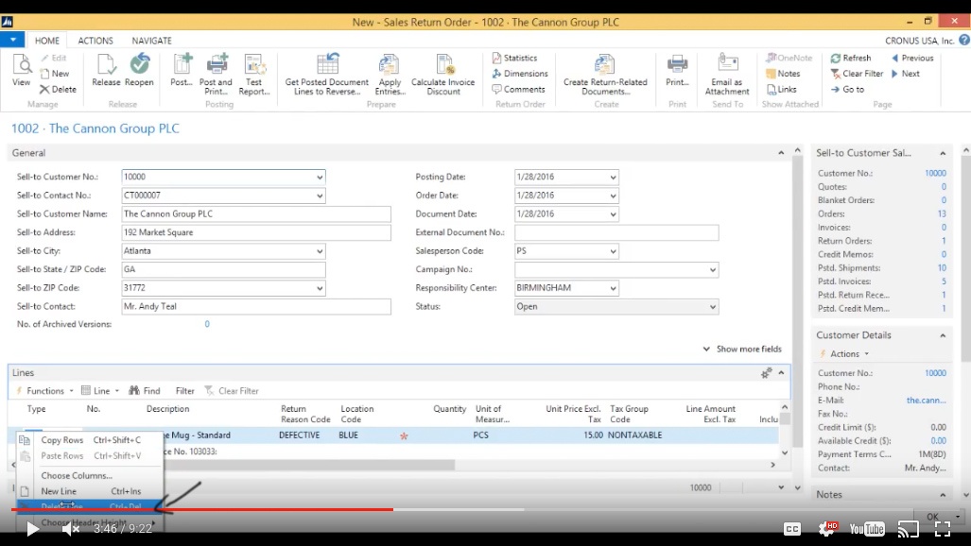
Task: Open Statistics in the ribbon
Action: pos(514,58)
